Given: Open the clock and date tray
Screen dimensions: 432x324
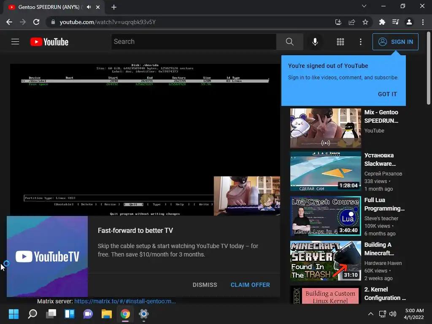Looking at the screenshot, I should click(x=414, y=314).
